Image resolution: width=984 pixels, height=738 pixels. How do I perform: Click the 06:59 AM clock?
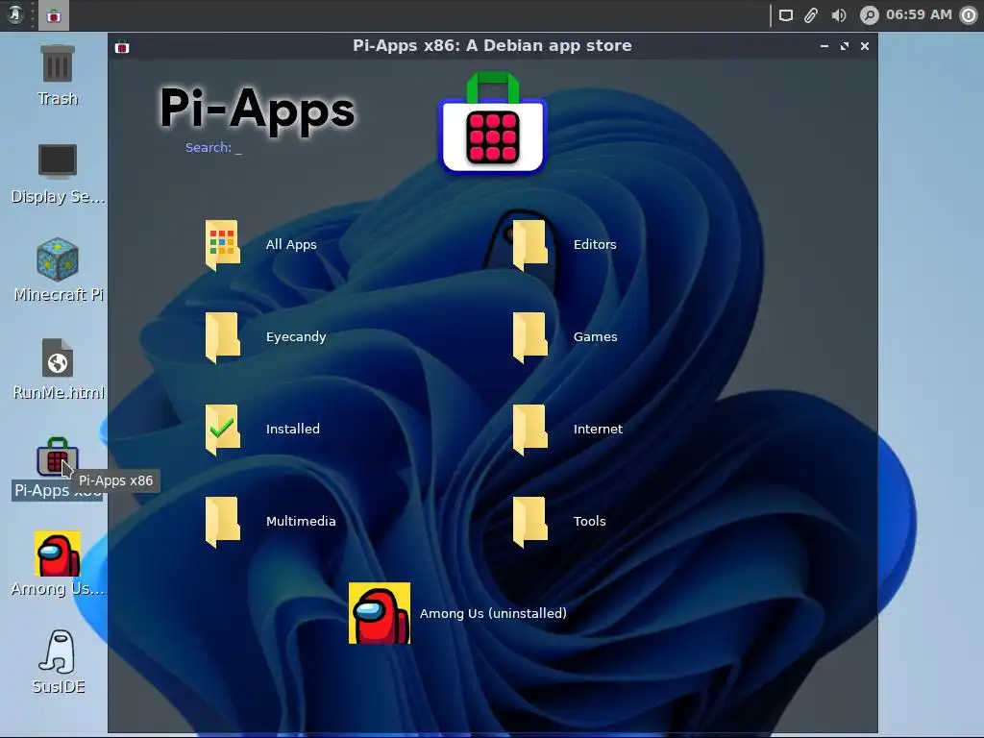[919, 15]
